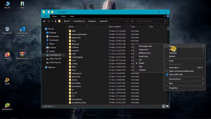The height and width of the screenshot is (119, 211).
Task: Choose Small icons view
Action: click(x=143, y=56)
